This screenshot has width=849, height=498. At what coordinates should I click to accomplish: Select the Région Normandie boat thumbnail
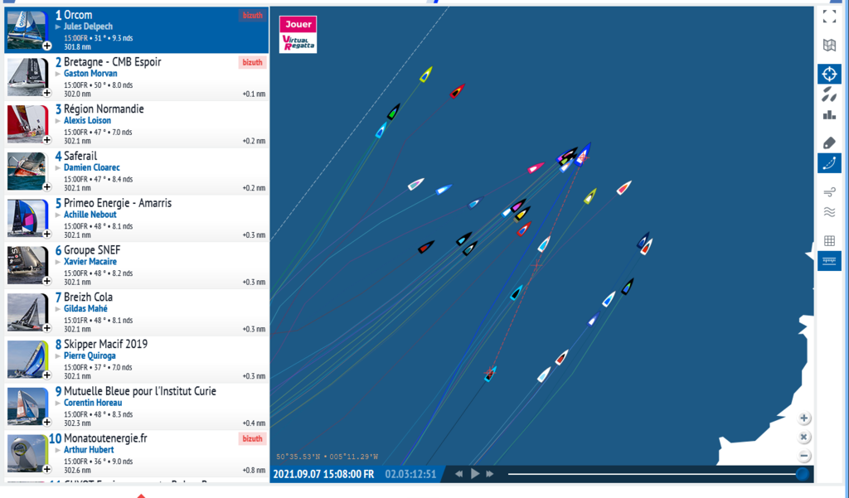tap(27, 124)
